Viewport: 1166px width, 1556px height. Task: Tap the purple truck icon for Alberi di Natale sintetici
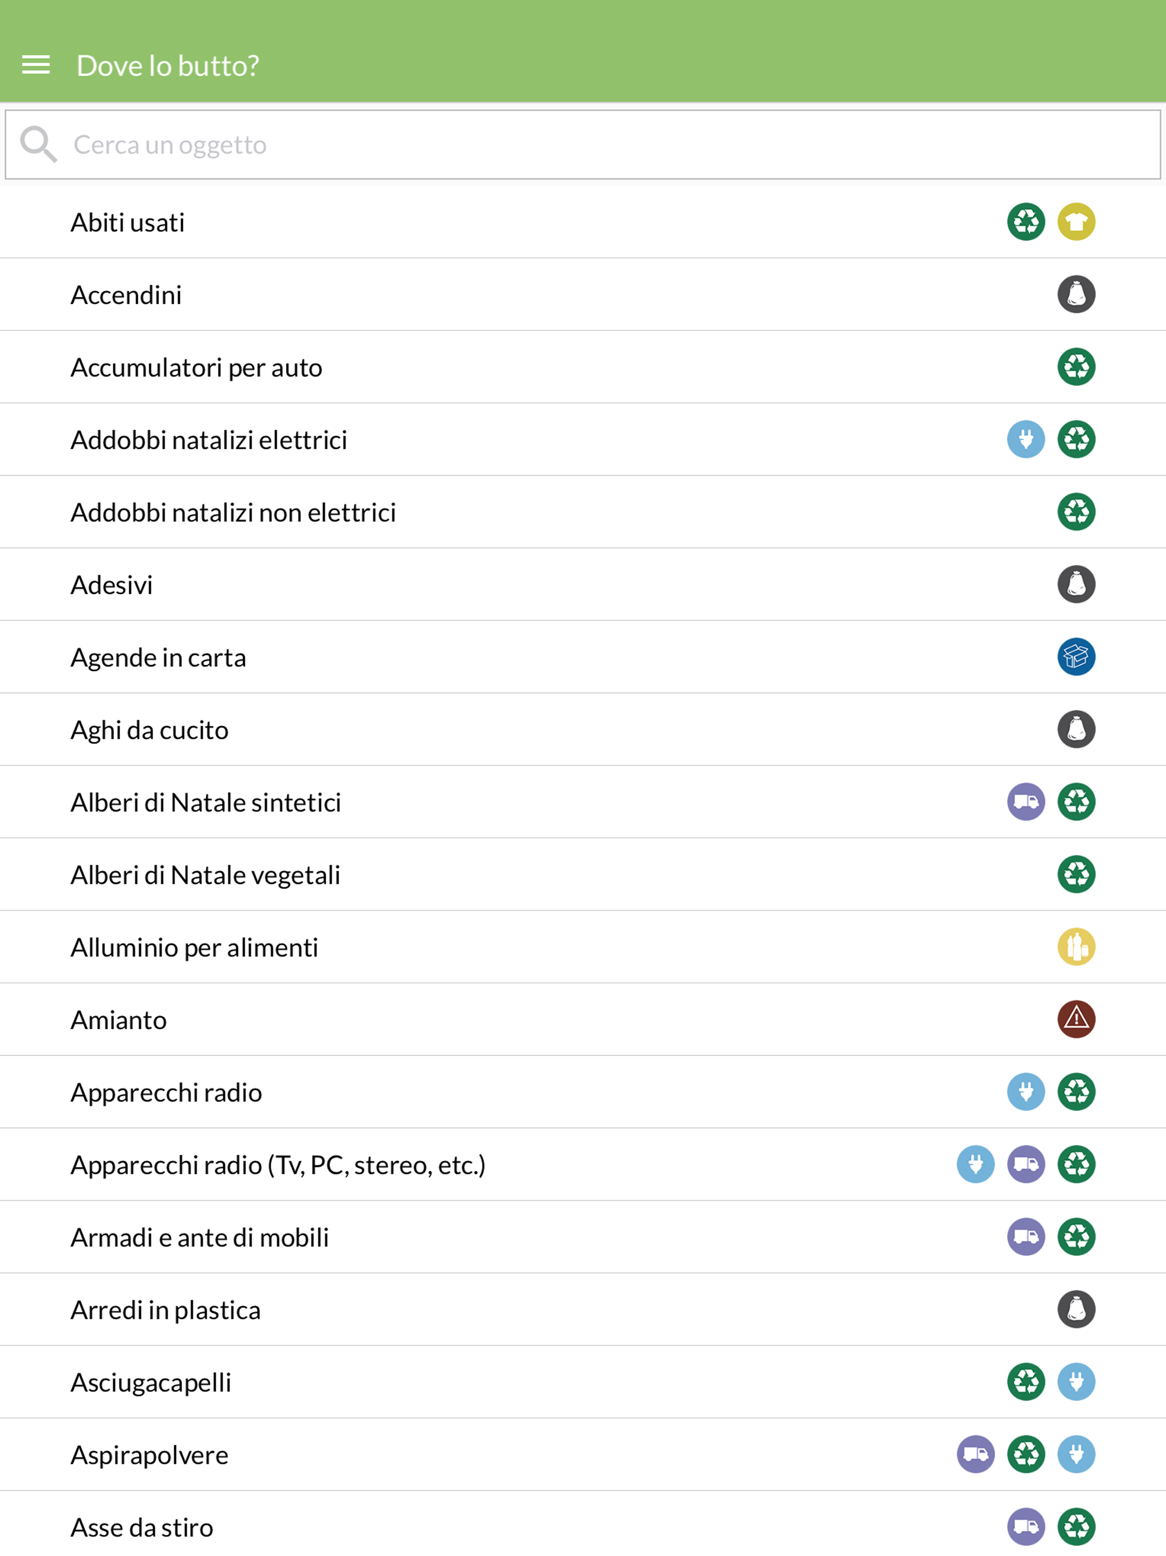(x=1026, y=802)
